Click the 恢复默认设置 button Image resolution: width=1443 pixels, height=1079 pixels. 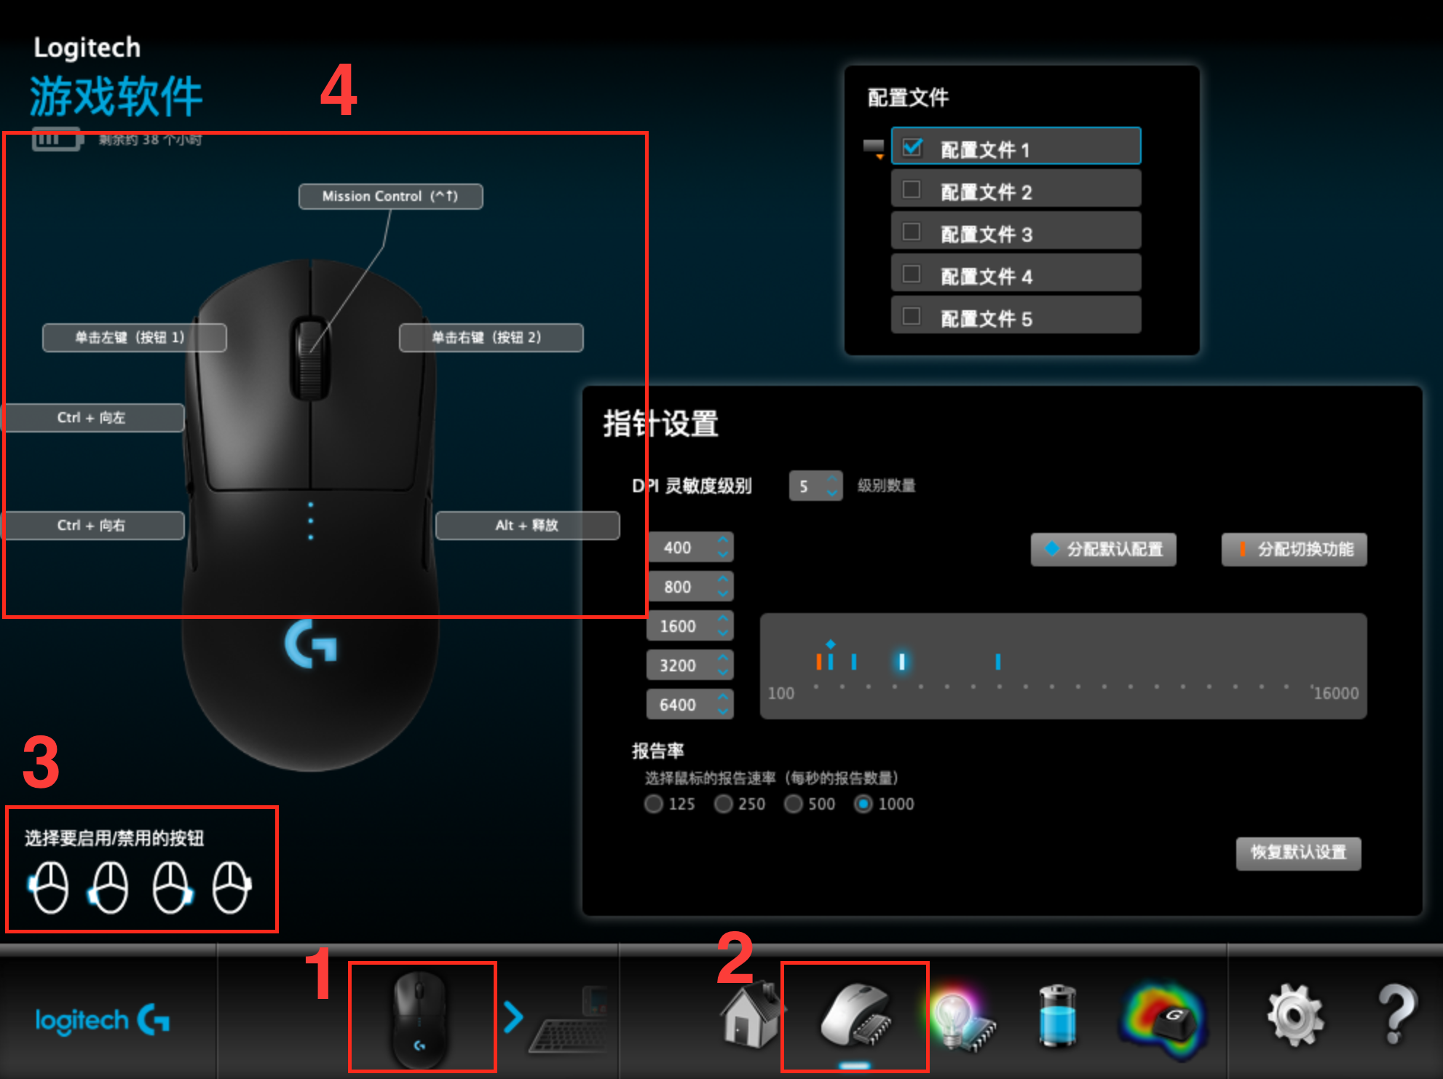(1298, 853)
